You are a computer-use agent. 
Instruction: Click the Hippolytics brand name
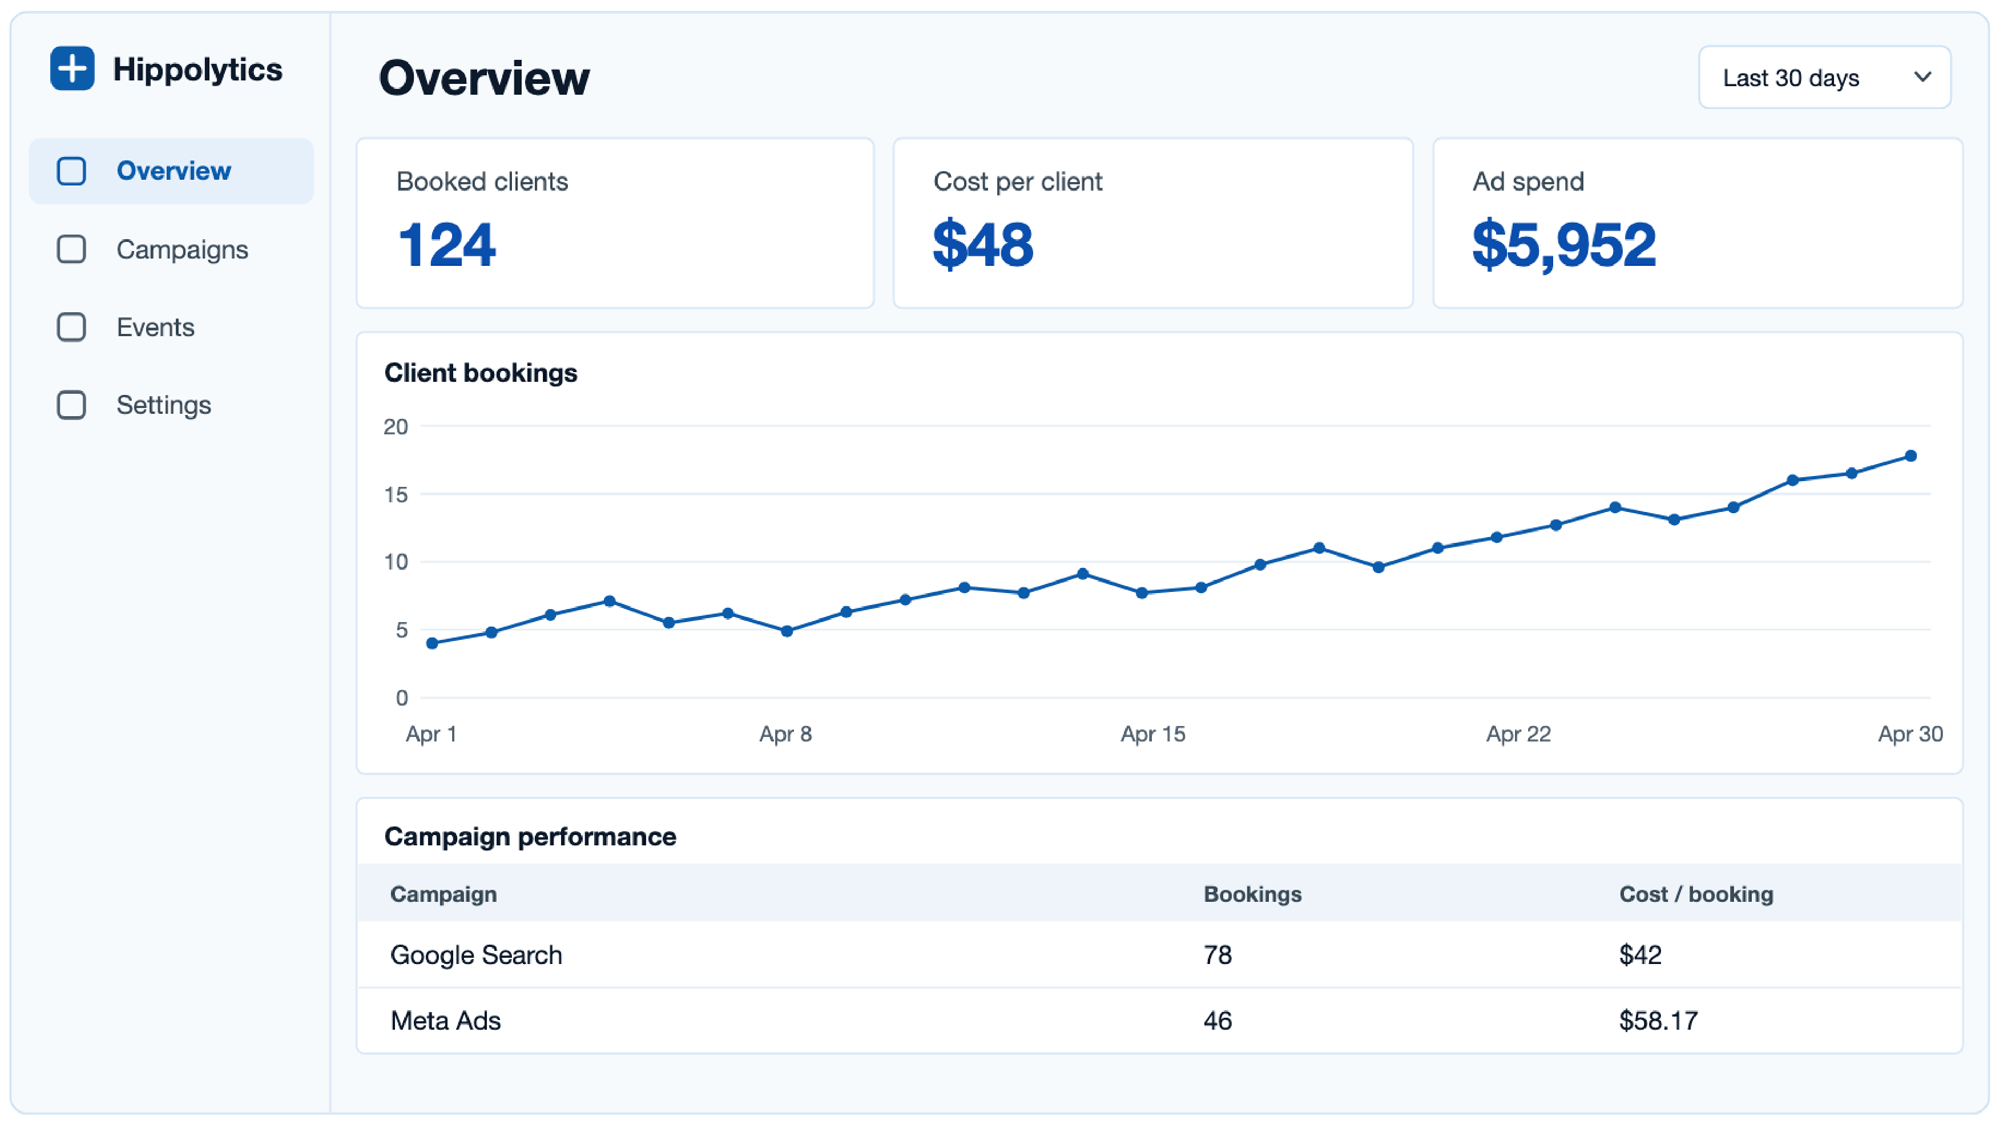(x=197, y=70)
